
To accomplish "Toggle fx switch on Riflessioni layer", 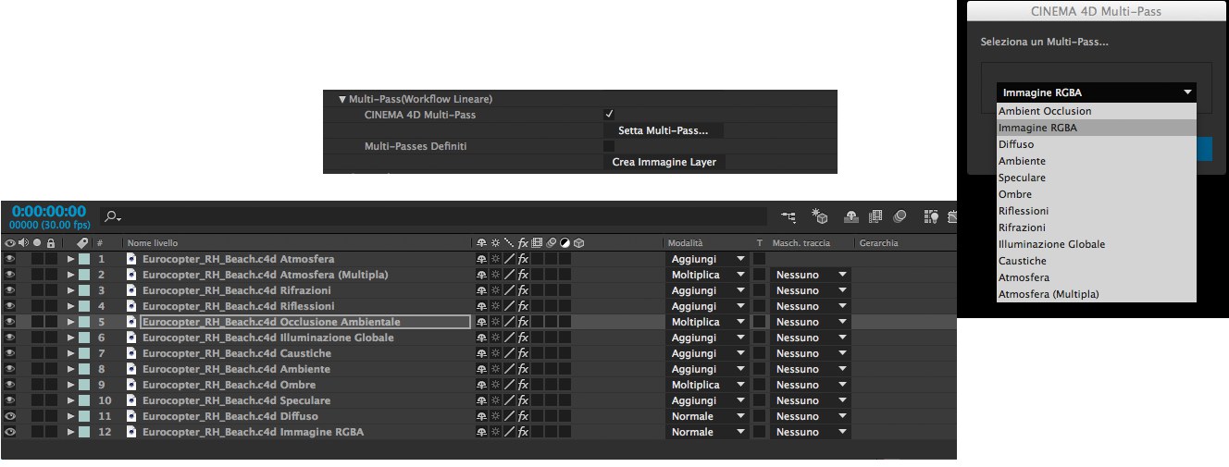I will pyautogui.click(x=523, y=306).
